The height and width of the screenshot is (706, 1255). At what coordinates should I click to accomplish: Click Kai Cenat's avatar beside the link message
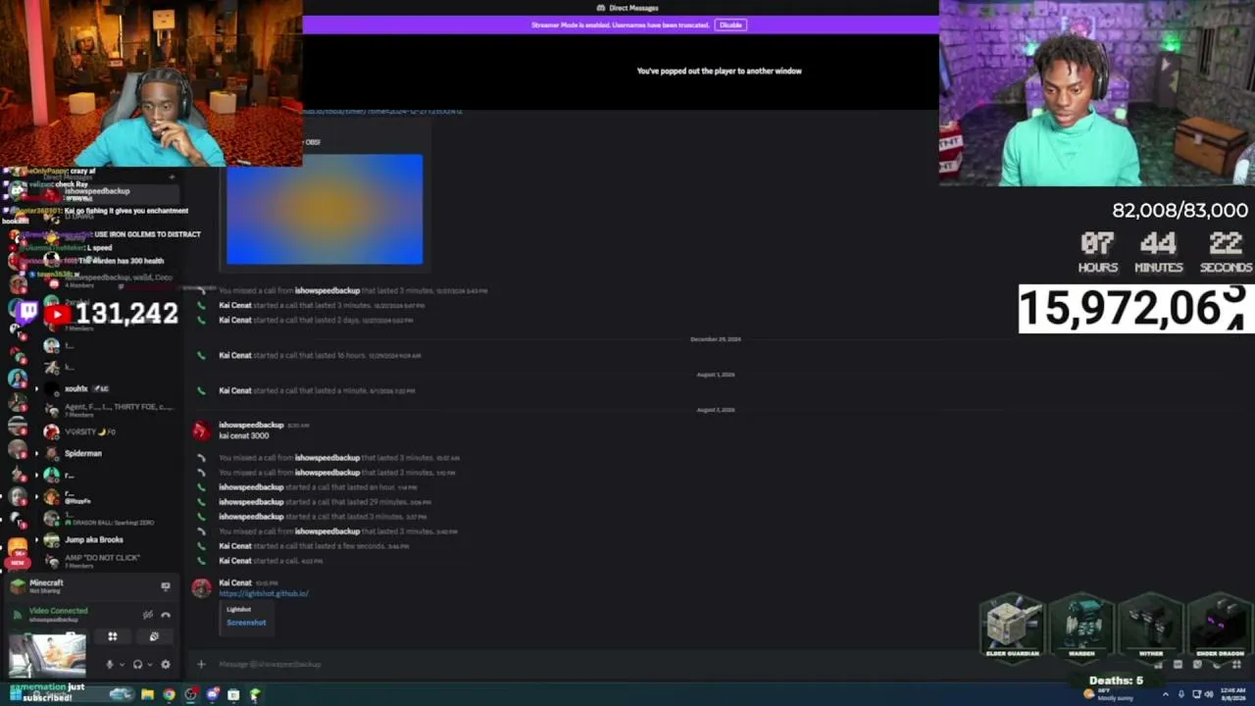[201, 587]
